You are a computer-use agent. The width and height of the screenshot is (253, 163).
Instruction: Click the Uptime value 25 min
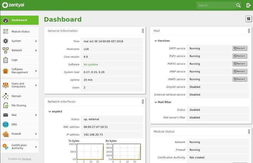(88, 80)
